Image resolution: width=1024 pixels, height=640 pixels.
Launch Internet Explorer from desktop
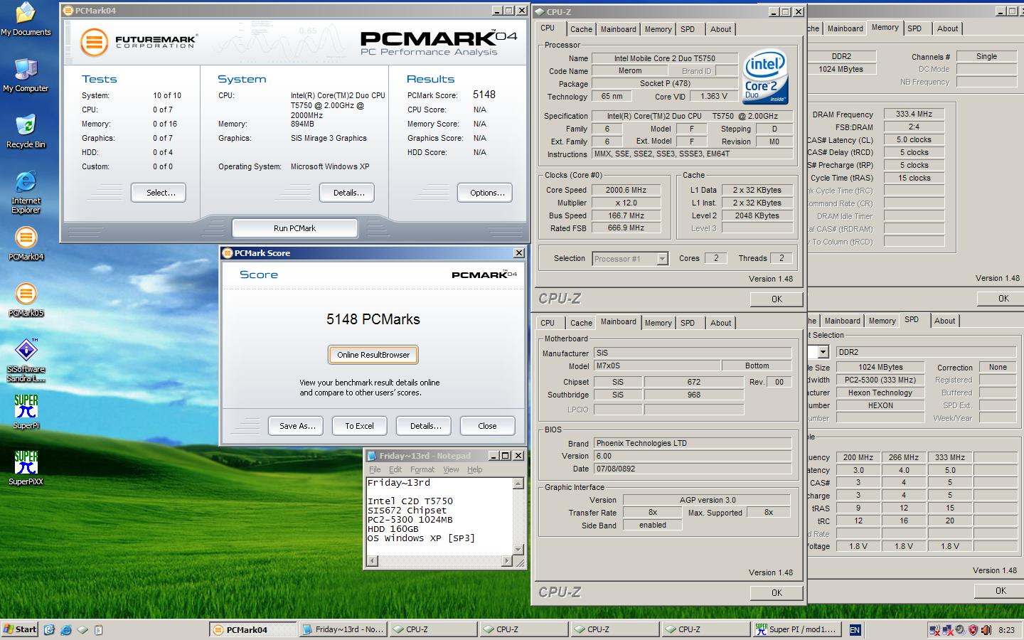tap(26, 192)
